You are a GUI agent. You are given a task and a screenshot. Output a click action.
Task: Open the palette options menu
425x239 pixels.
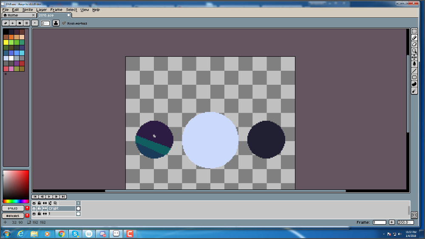pyautogui.click(x=26, y=23)
